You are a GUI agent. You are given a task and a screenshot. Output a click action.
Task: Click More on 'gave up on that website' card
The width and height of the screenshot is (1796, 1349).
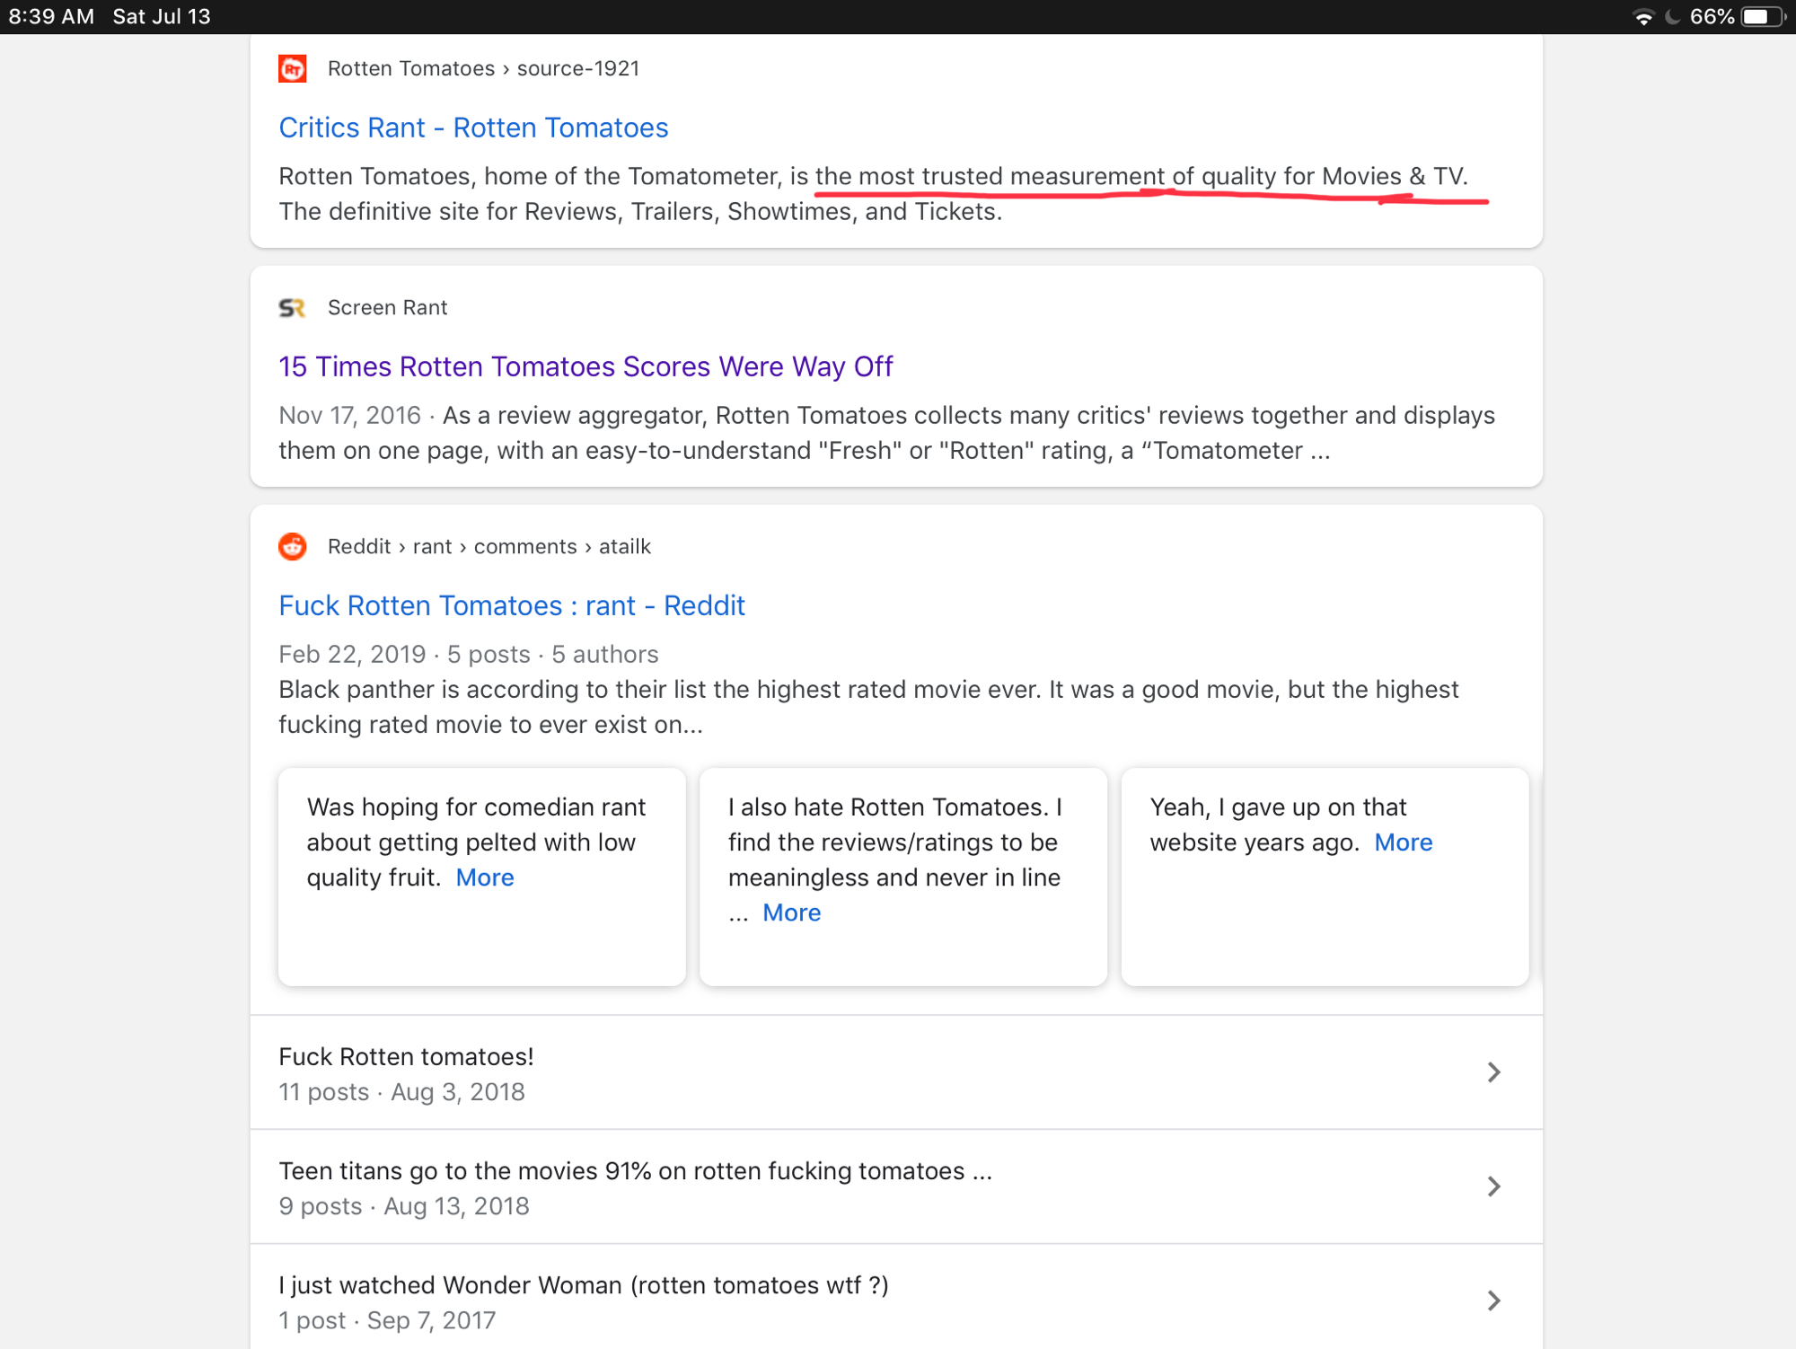pyautogui.click(x=1403, y=842)
